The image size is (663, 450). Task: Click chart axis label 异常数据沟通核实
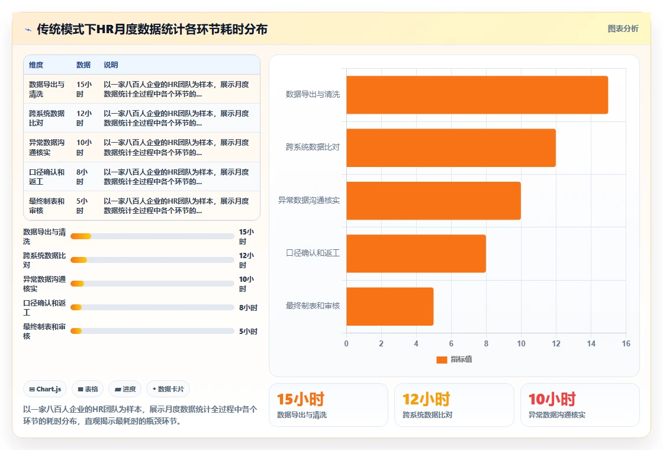click(x=308, y=201)
